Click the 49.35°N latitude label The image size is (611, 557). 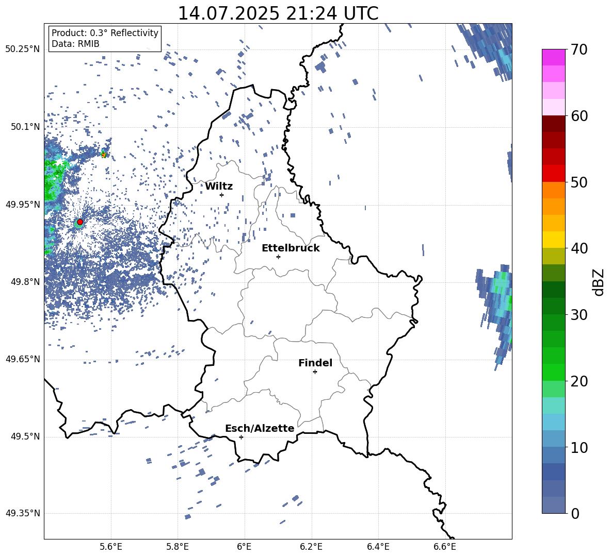[x=23, y=513]
